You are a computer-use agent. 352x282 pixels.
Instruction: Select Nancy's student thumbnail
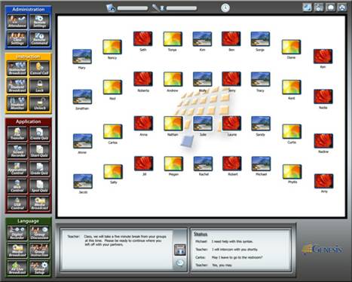pos(112,47)
